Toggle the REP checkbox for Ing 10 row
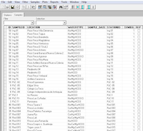143x131 pixels. coord(139,60)
